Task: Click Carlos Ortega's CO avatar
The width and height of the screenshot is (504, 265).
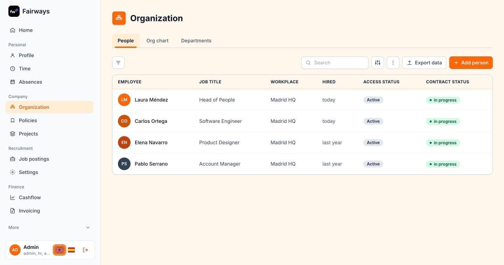Action: tap(124, 121)
